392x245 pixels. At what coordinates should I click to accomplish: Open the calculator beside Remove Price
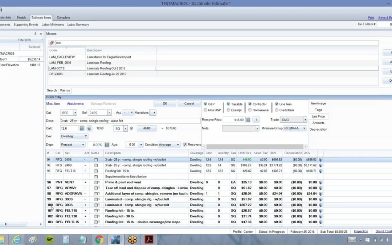pos(248,120)
